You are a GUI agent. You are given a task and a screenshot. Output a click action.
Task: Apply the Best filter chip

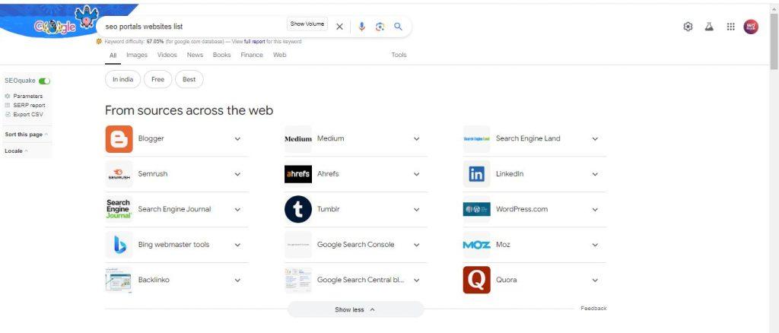[x=189, y=79]
